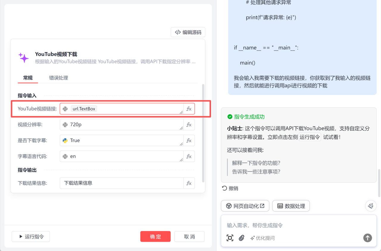The height and width of the screenshot is (251, 381).
Task: Click fx icon for 视频分辨率 row
Action: coord(189,124)
